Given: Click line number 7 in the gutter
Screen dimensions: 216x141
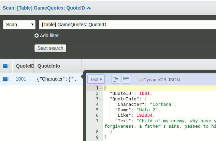Looking at the screenshot, I should click(x=97, y=121).
